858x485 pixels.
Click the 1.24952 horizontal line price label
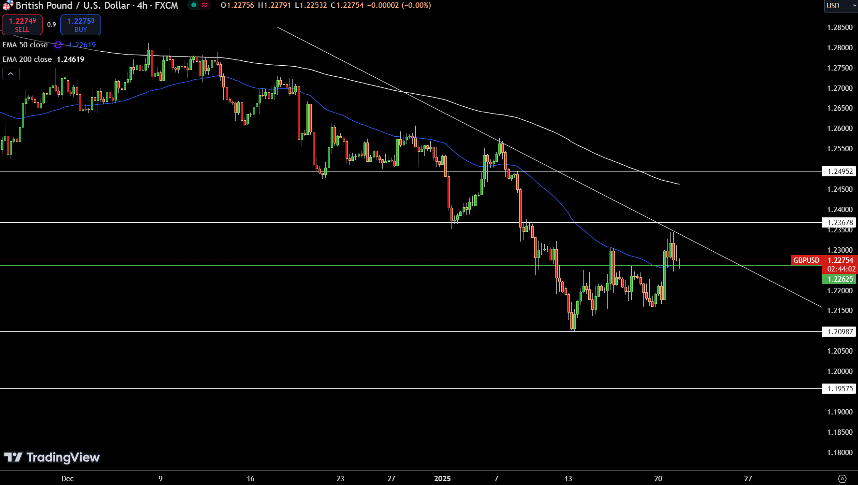point(840,171)
